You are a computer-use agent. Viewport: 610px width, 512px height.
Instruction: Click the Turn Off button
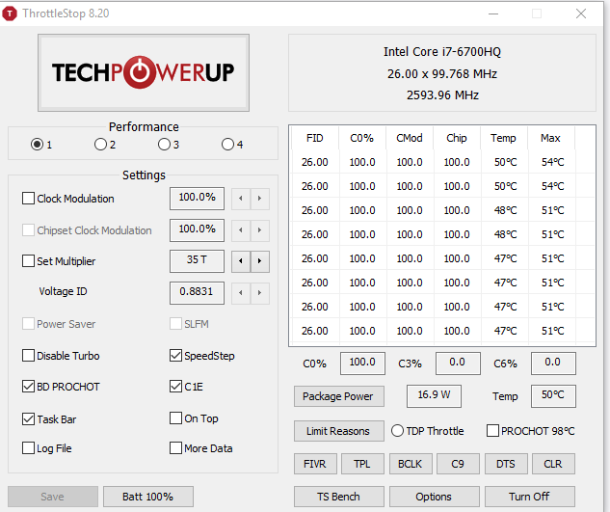(x=529, y=497)
